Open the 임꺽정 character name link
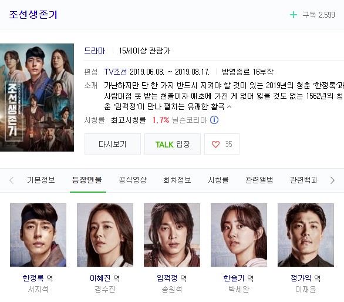This screenshot has height=302, width=344. [x=167, y=278]
